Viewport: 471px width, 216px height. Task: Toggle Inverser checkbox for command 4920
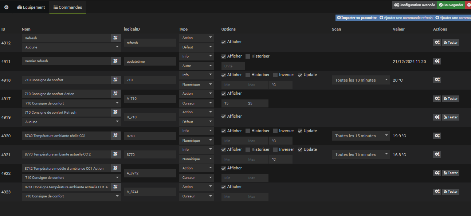pyautogui.click(x=276, y=131)
